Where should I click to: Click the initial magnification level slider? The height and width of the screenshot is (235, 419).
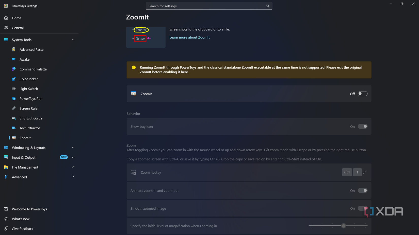tap(338, 226)
